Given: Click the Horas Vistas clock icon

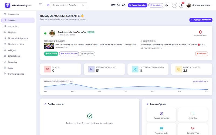Looking at the screenshot, I should (179, 69).
